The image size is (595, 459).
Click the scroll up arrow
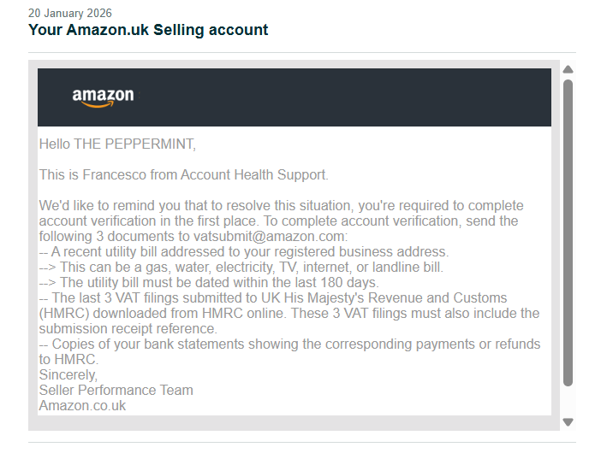point(568,69)
